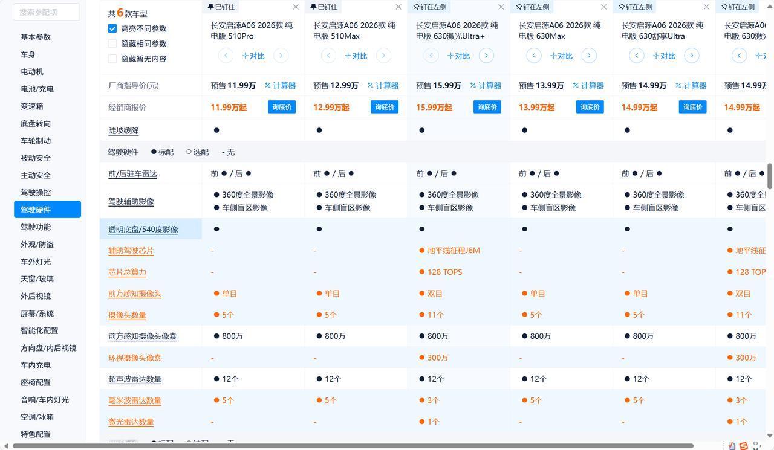Image resolution: width=774 pixels, height=450 pixels.
Task: Click the next arrow under 510Pro
Action: 281,56
